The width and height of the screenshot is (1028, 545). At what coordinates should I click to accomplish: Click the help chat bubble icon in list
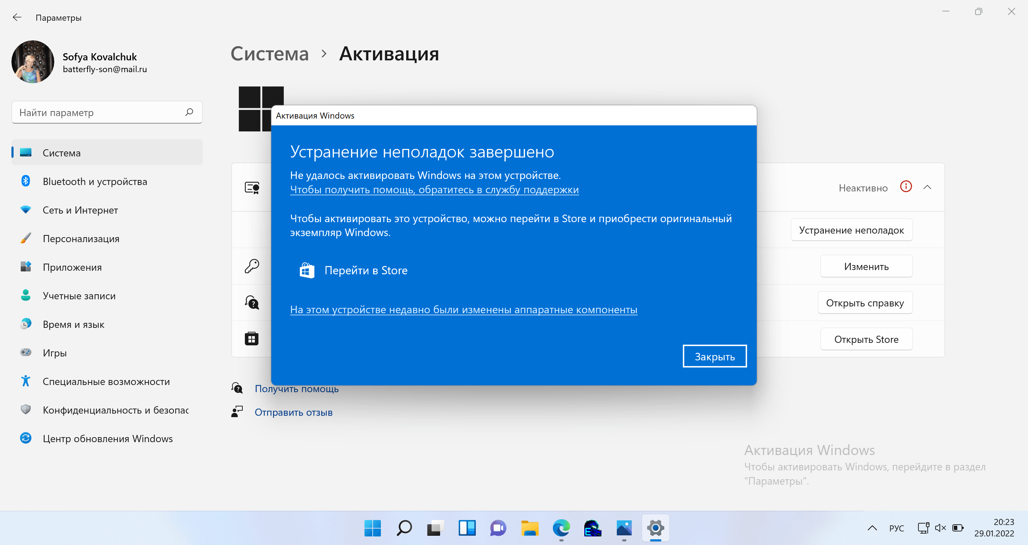(x=252, y=302)
